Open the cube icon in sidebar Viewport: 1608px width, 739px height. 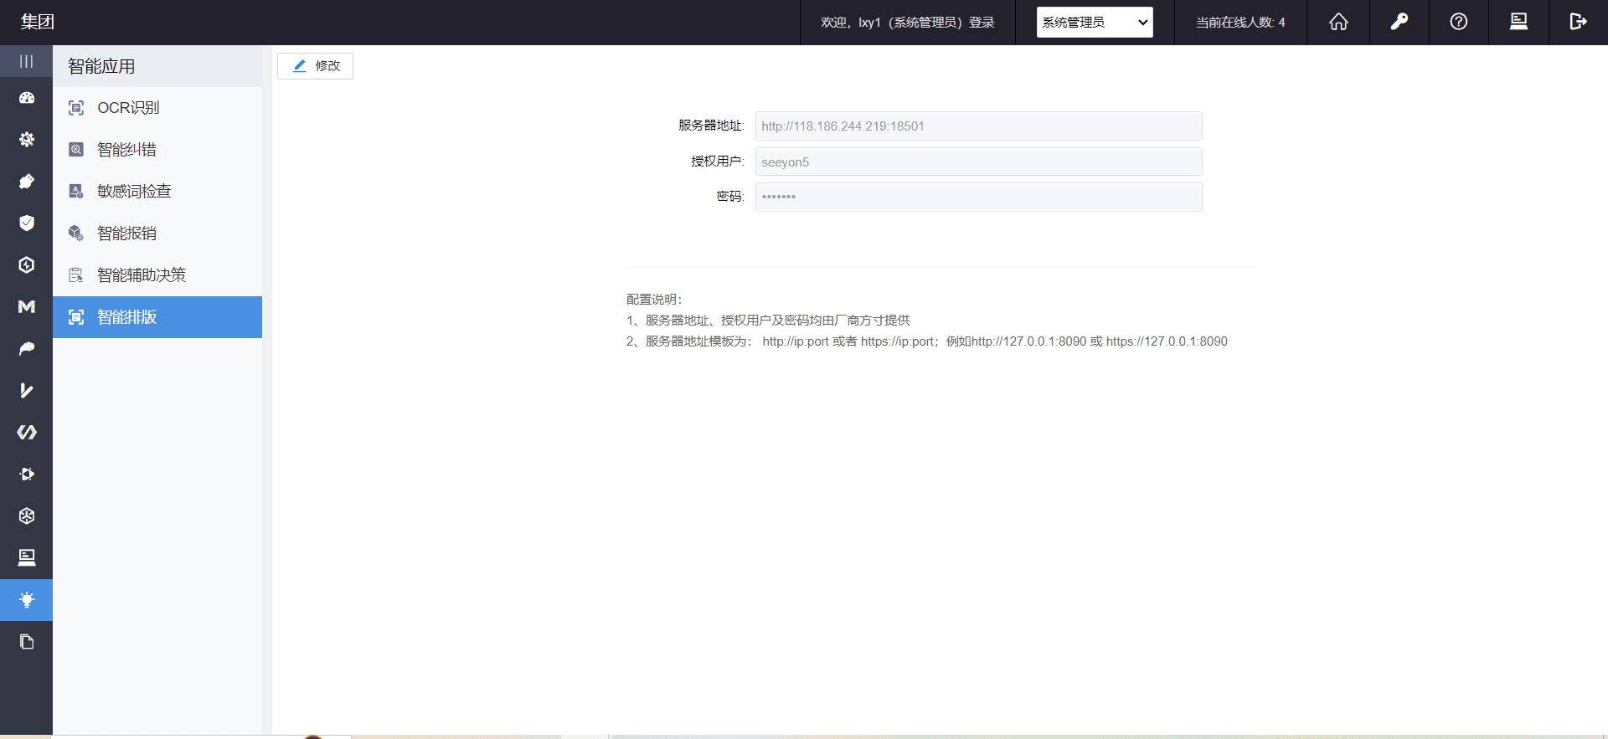coord(27,516)
